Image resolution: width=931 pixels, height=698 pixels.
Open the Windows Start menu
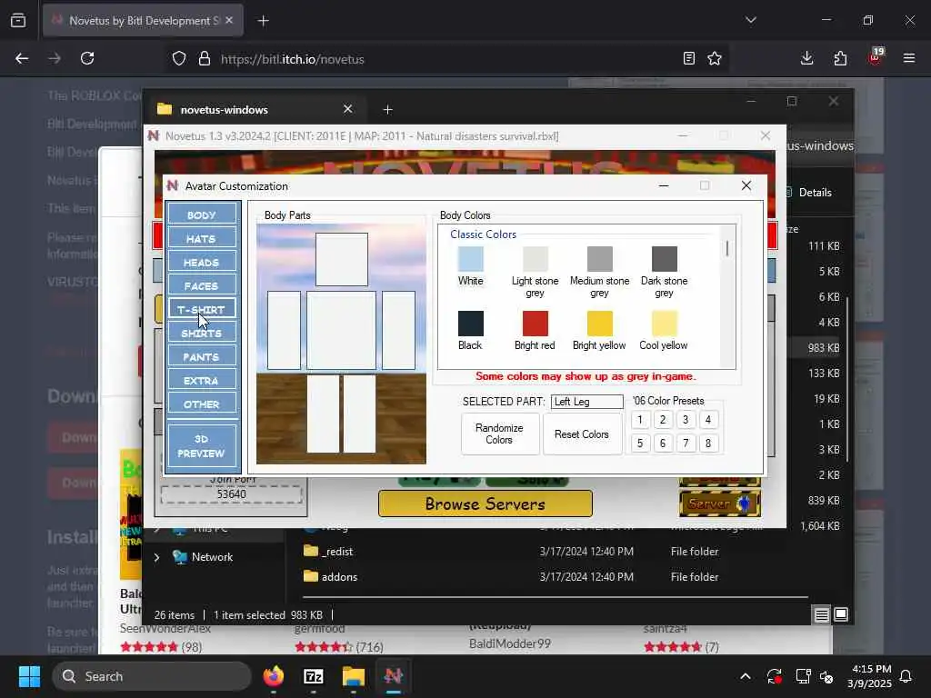coord(29,676)
